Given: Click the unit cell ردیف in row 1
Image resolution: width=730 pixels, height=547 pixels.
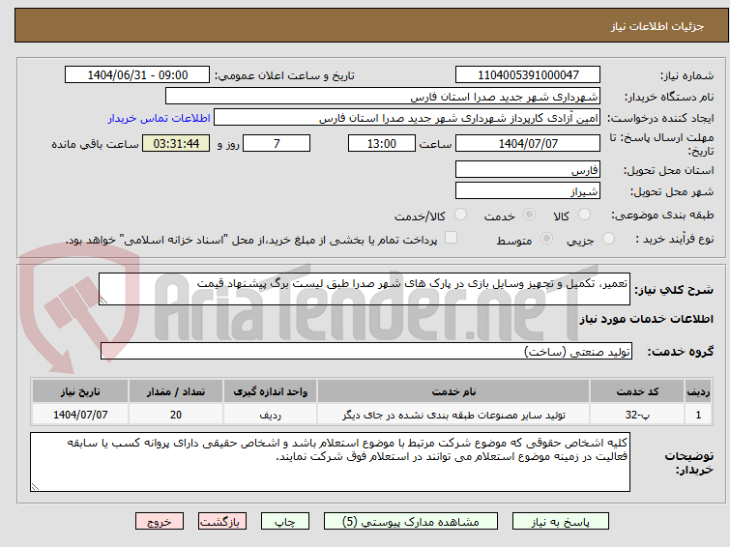Looking at the screenshot, I should click(x=270, y=415).
